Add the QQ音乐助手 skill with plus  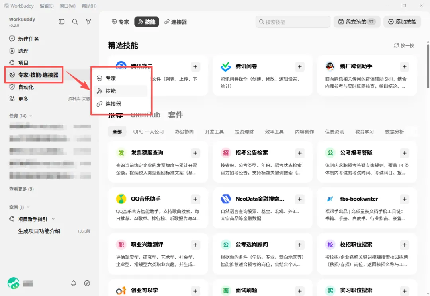tap(195, 199)
